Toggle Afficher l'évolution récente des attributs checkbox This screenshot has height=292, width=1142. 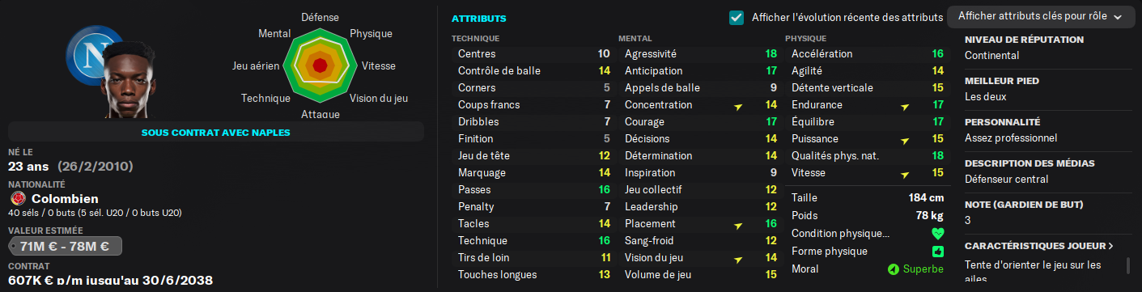(x=737, y=17)
